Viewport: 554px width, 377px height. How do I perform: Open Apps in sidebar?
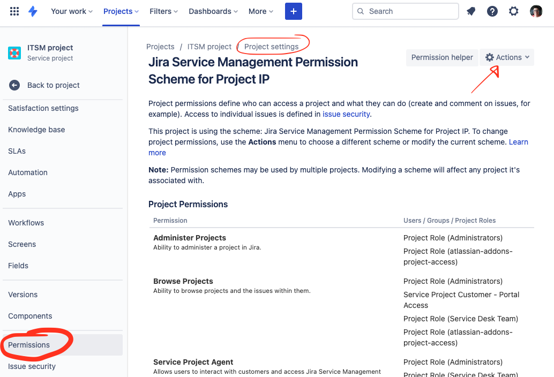(17, 194)
